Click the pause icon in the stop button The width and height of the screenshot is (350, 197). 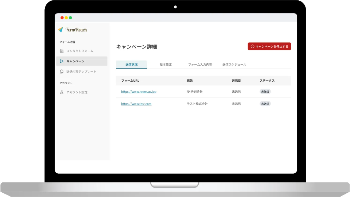tap(252, 47)
